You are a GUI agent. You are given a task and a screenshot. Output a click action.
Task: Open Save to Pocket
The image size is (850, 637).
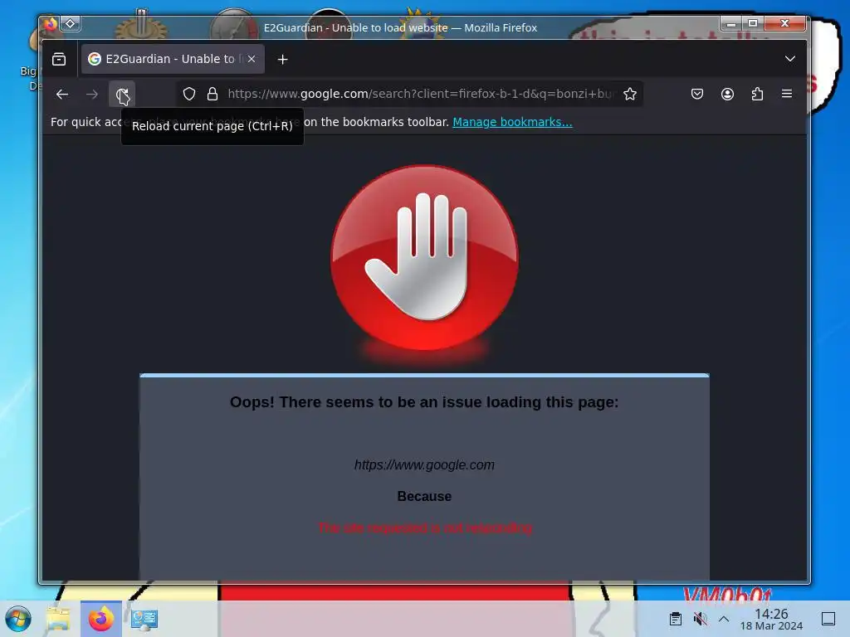(x=697, y=95)
